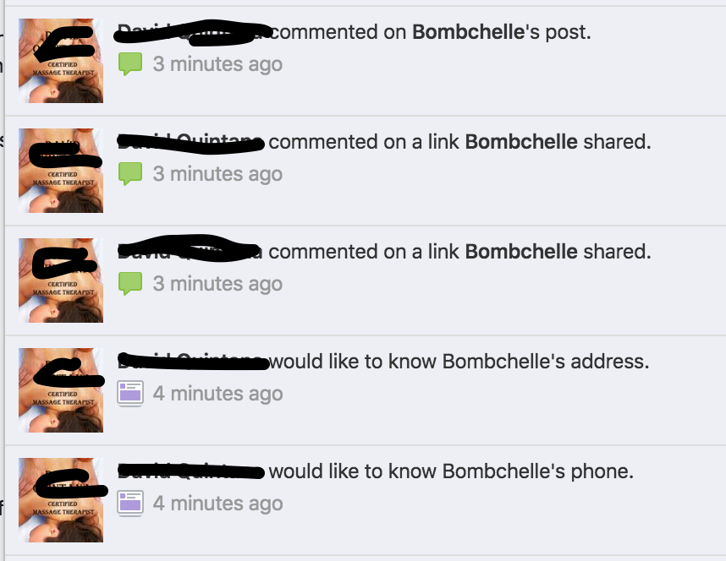Click the "4 minutes ago" timestamp on the address request
This screenshot has width=726, height=561.
click(217, 394)
